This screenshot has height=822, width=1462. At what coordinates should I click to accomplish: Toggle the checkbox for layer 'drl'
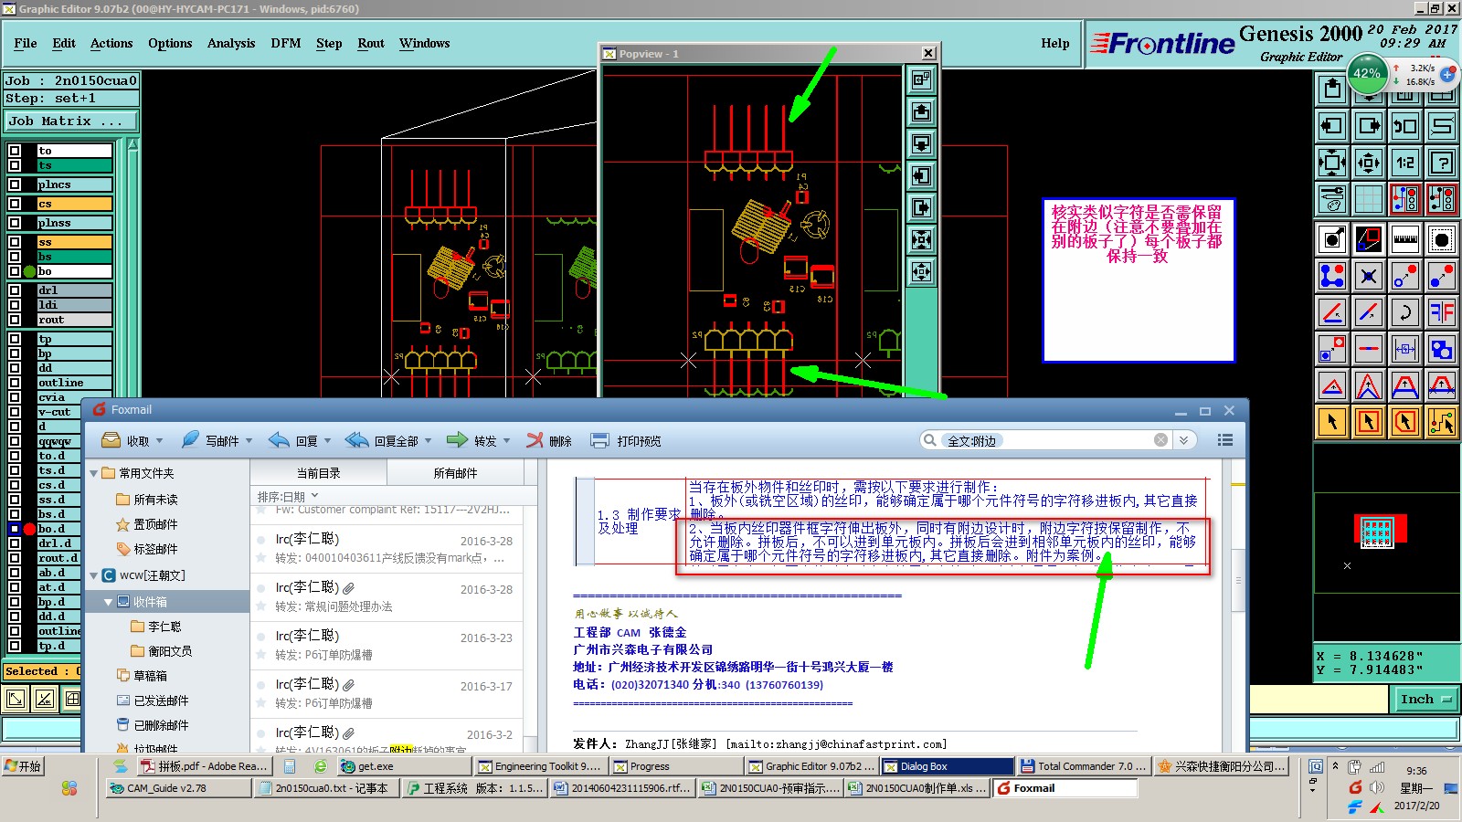coord(15,290)
